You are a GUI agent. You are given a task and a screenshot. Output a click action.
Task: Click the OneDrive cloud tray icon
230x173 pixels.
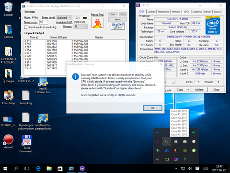[x=176, y=141]
